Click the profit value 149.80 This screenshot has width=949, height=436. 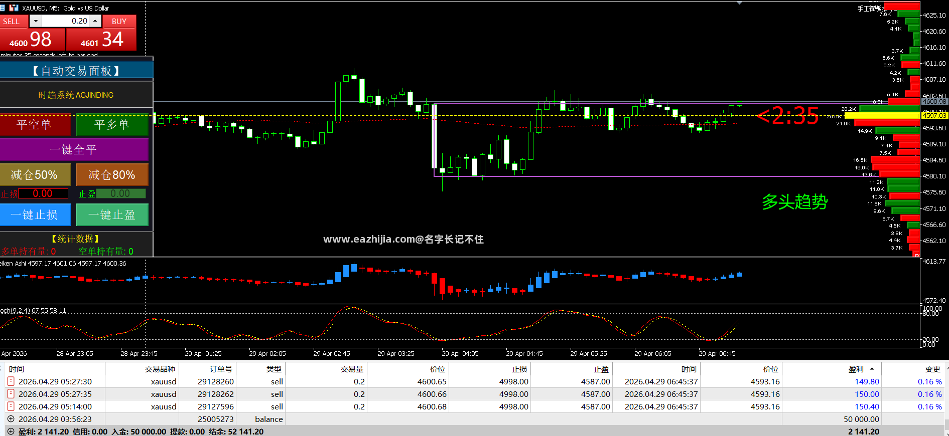(x=867, y=381)
